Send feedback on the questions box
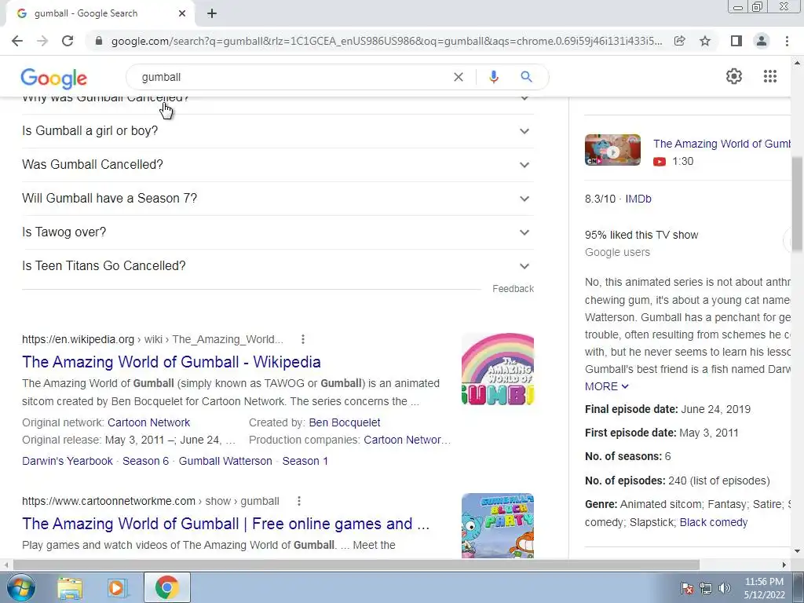This screenshot has width=804, height=603. pyautogui.click(x=513, y=289)
